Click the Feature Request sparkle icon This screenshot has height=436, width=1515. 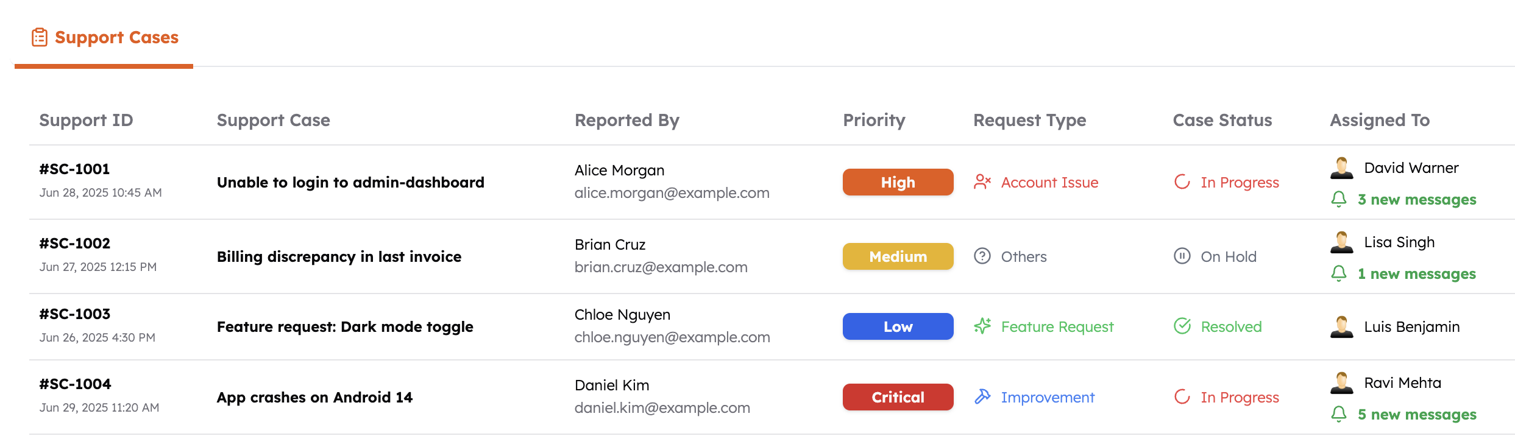(x=982, y=326)
